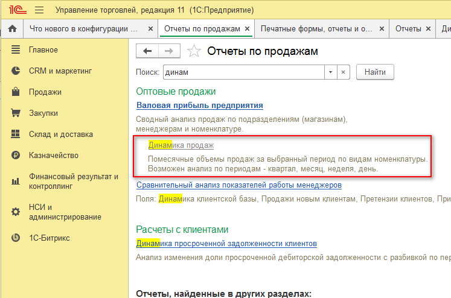Open CRM и маркетинг section
This screenshot has height=298, width=451.
coord(60,71)
